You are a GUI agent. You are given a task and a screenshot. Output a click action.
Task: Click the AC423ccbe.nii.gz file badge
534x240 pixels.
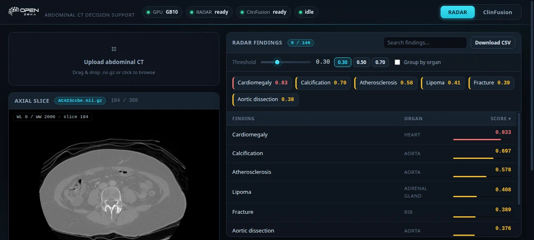click(80, 100)
